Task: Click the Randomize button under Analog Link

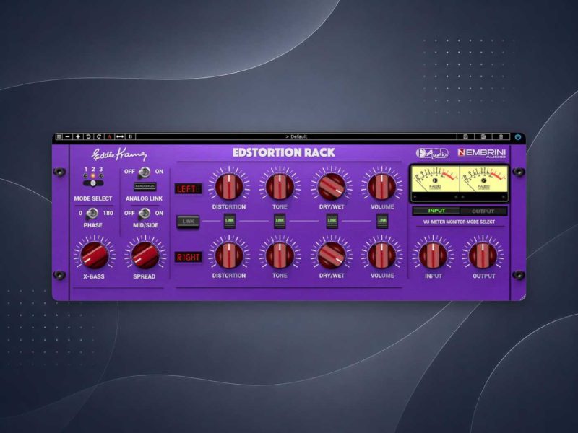Action: [144, 186]
